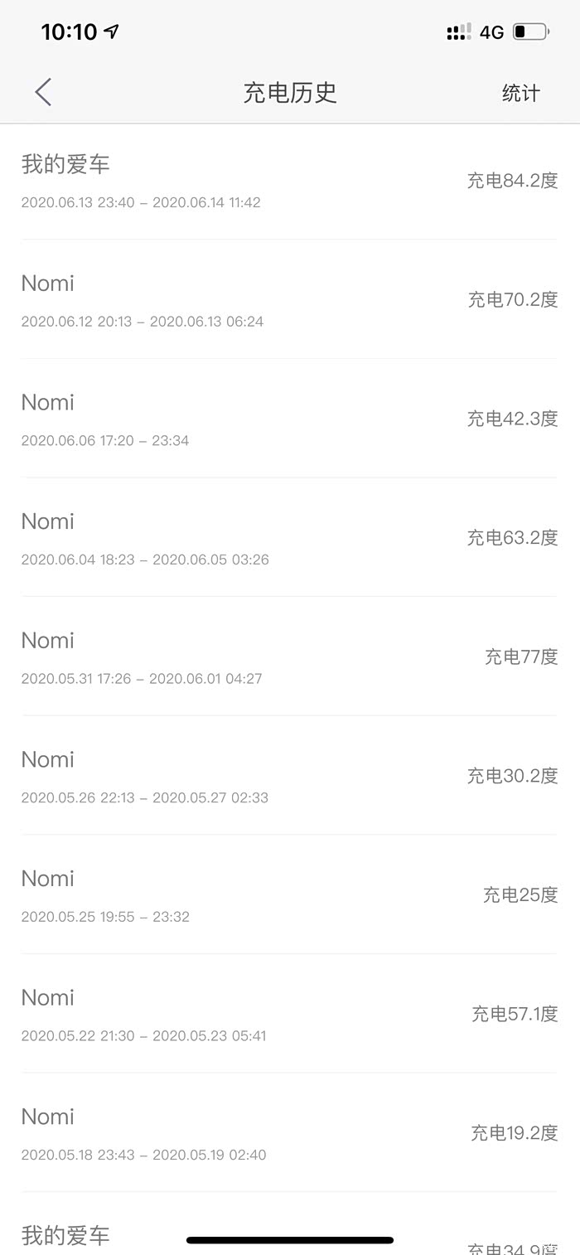Viewport: 580px width, 1255px height.
Task: Tap the 充电30.2度 history entry
Action: (x=288, y=775)
